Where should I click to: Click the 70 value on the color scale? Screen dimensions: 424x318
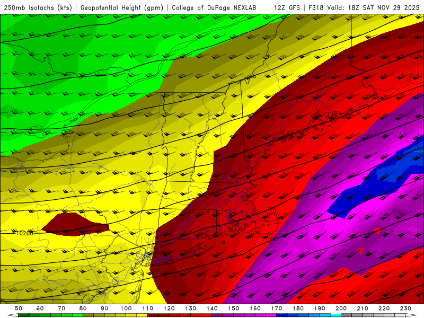point(61,308)
